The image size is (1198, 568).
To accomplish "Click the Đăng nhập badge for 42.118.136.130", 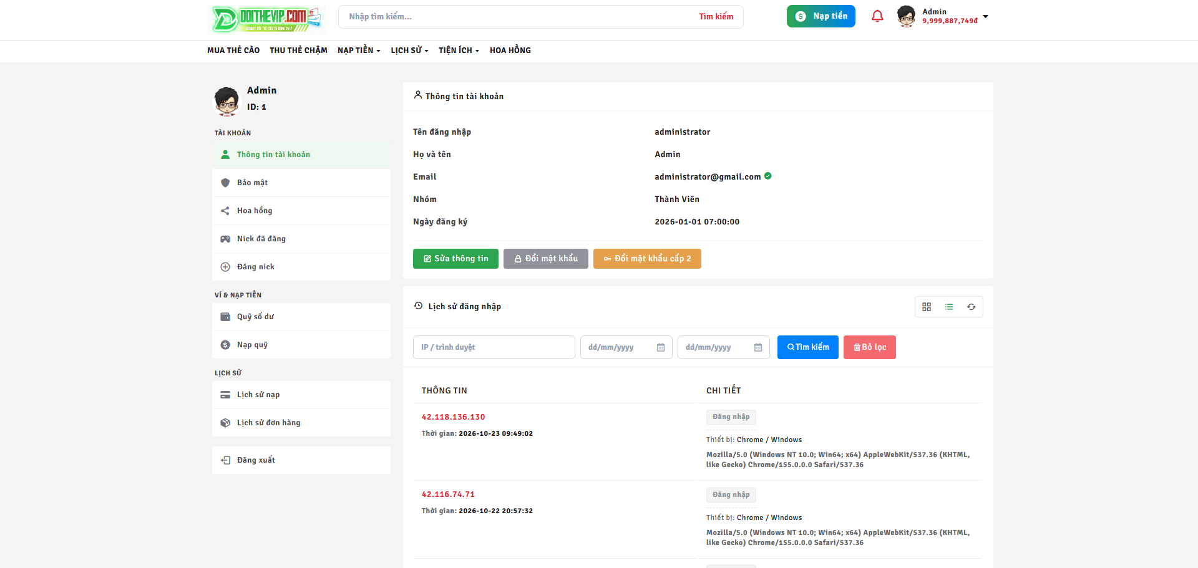I will (x=731, y=417).
